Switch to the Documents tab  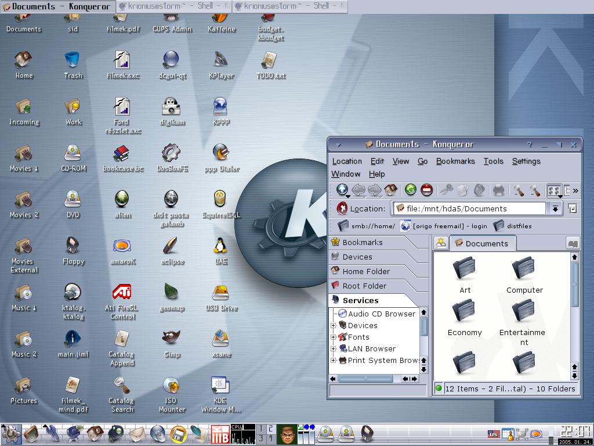click(x=482, y=243)
